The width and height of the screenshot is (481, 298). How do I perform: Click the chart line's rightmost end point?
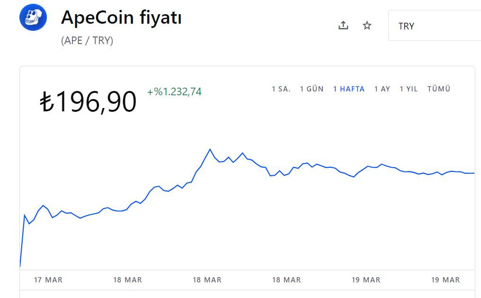[x=473, y=173]
